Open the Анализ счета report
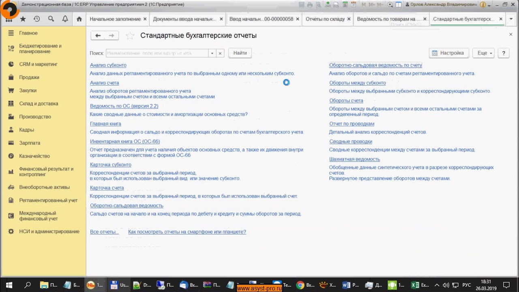This screenshot has width=519, height=292. [x=105, y=83]
